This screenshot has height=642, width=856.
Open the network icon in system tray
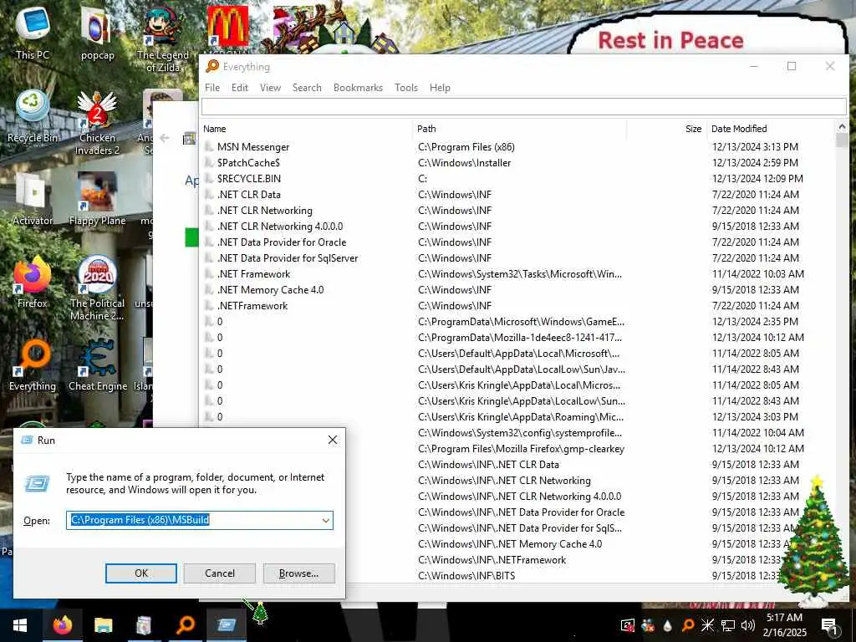click(728, 625)
